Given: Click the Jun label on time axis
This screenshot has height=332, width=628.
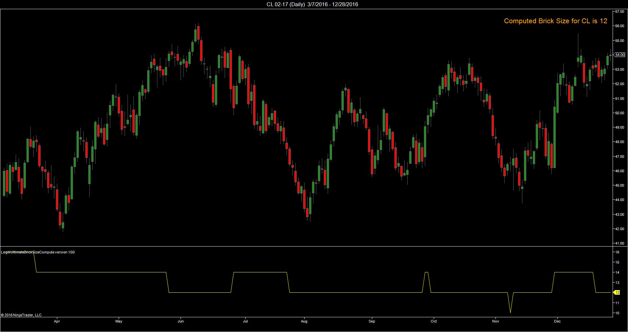Looking at the screenshot, I should point(181,321).
